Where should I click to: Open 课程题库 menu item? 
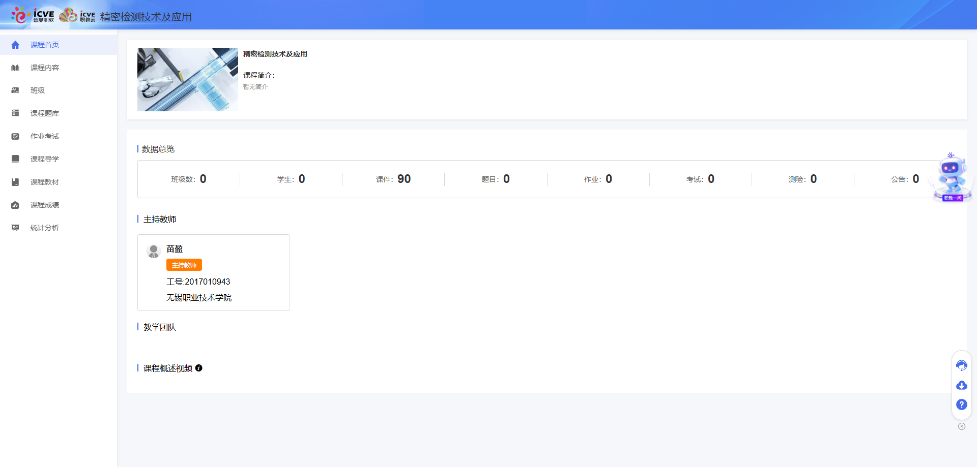59,113
